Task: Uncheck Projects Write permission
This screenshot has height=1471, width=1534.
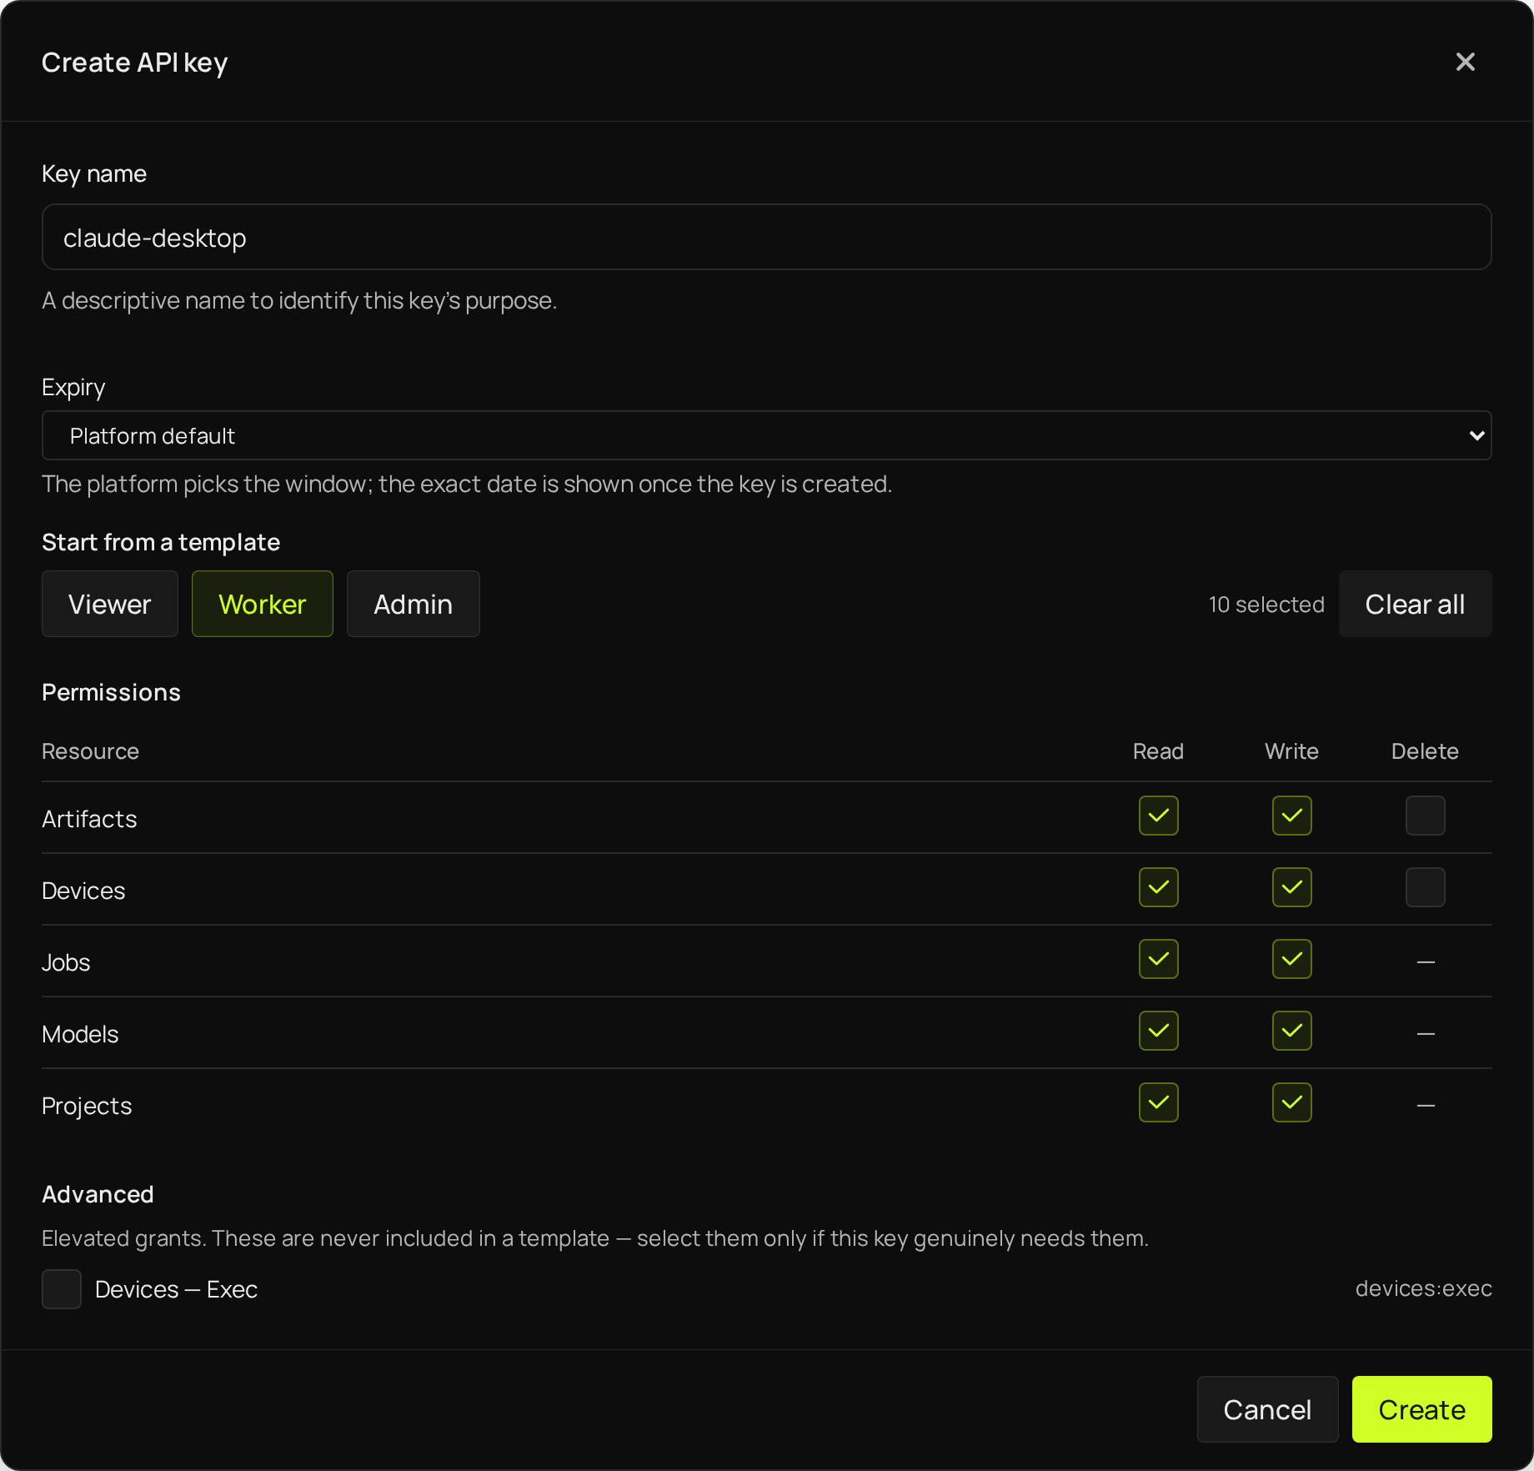Action: point(1291,1102)
